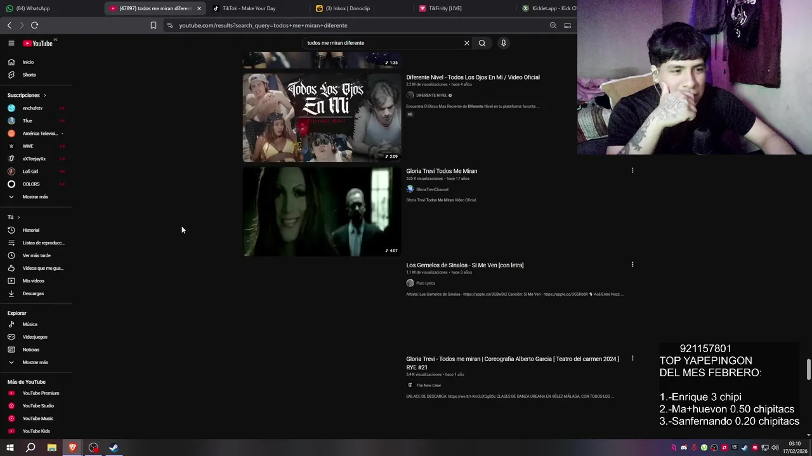This screenshot has width=812, height=456.
Task: Switch to TikTok - Make Your Day tab
Action: point(259,8)
